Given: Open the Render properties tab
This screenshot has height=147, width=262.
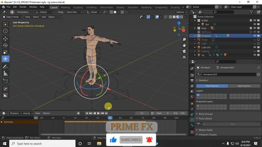Looking at the screenshot, I should point(192,75).
